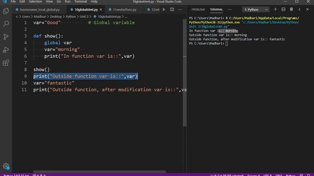Image resolution: width=314 pixels, height=176 pixels.
Task: Click the encoding status bar item
Action: click(267, 175)
